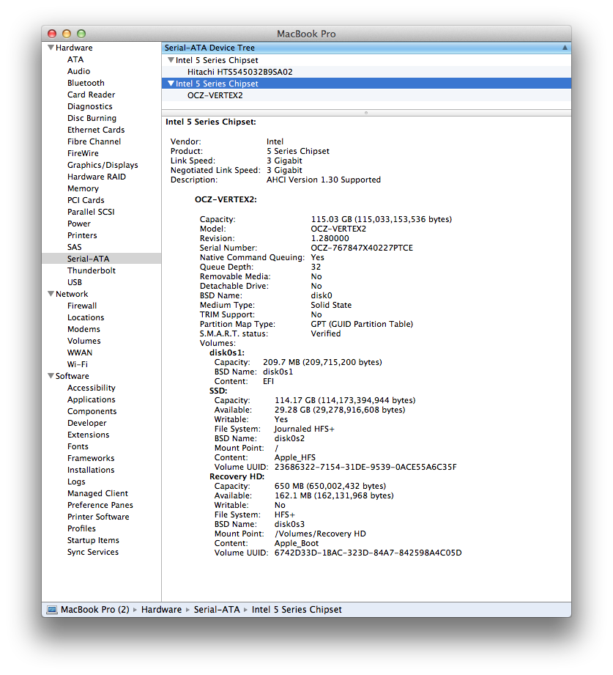Open WWAN network entry
Viewport: 613px width, 675px height.
coord(80,353)
